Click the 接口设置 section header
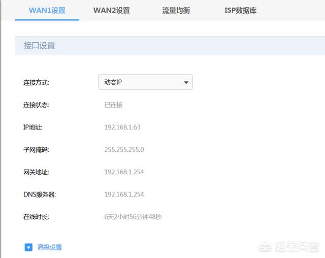325x258 pixels. (x=39, y=46)
